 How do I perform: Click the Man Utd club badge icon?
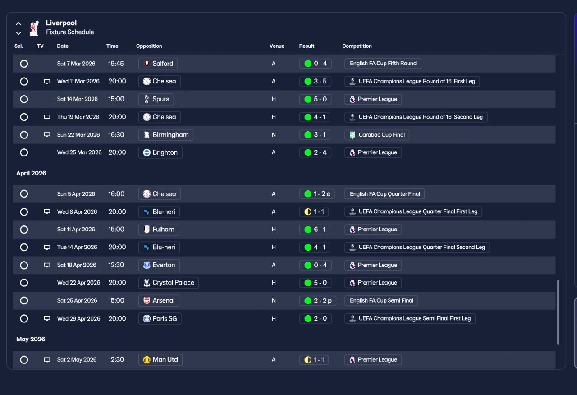coord(147,360)
